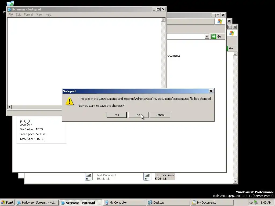Click the Total Size: 1.15 GB text
The height and width of the screenshot is (206, 275).
click(32, 139)
